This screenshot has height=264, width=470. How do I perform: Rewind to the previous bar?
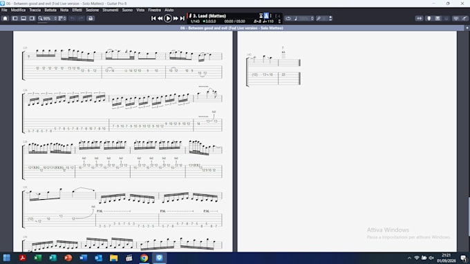point(160,18)
